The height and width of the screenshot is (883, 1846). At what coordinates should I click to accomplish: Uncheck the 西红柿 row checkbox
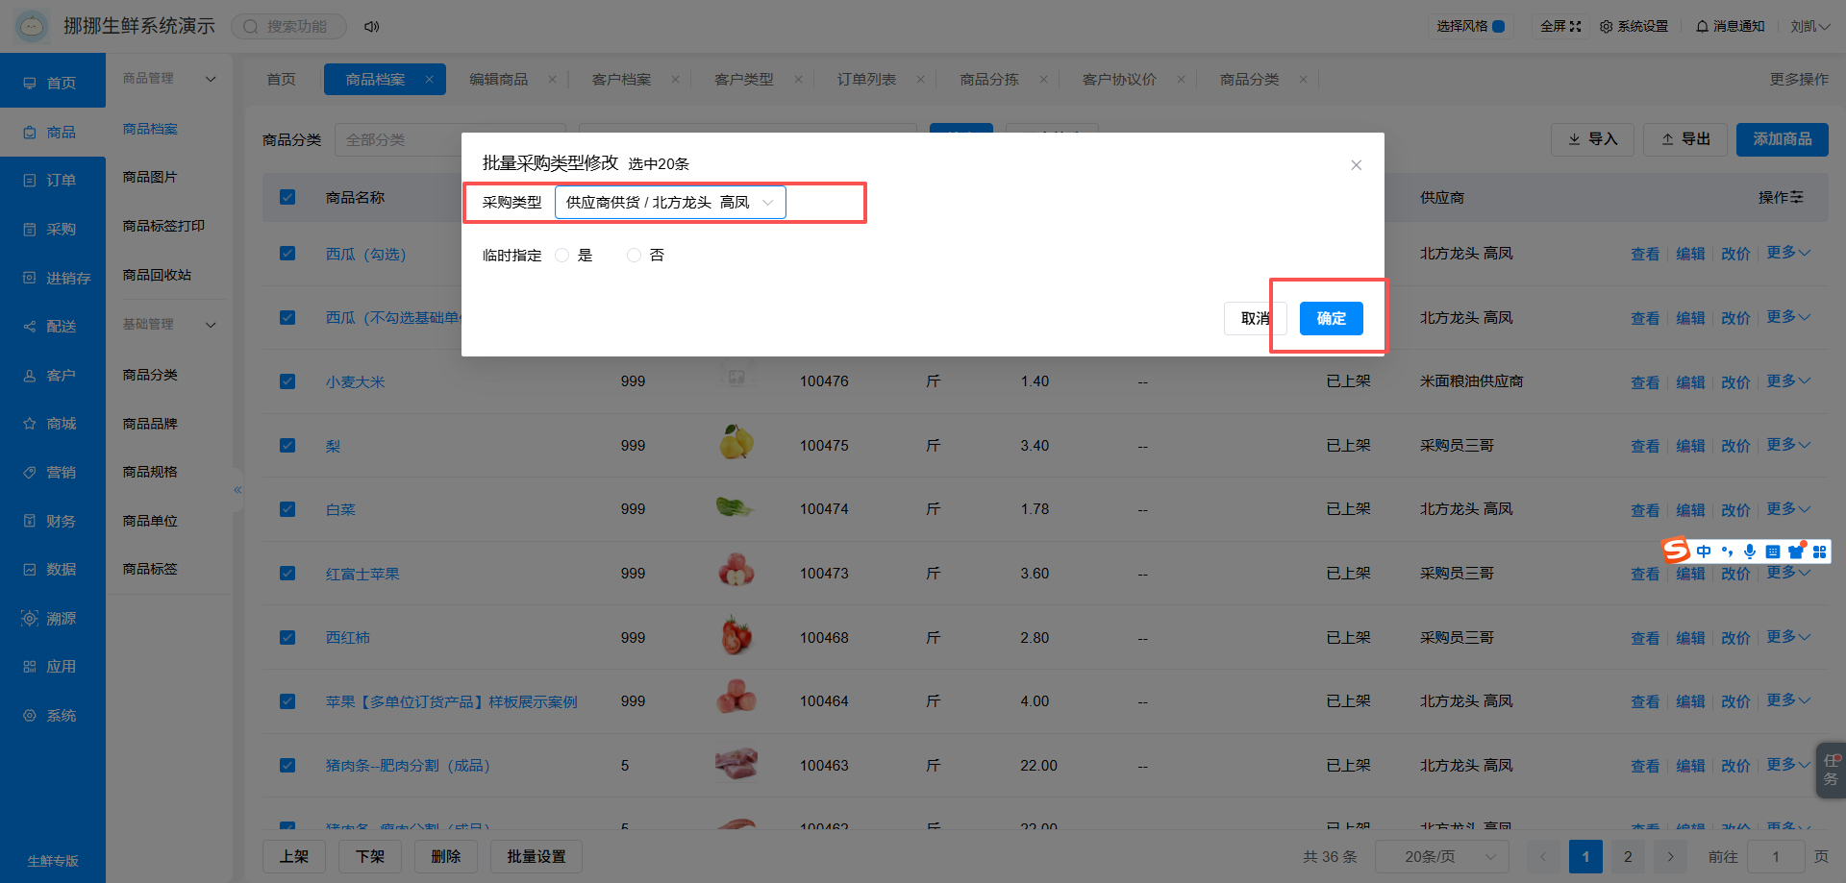287,638
